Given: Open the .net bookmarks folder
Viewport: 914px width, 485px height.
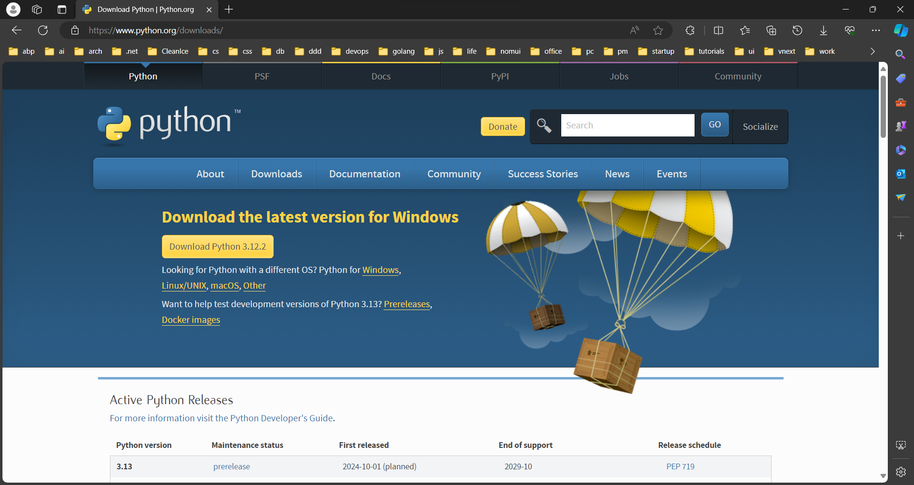Looking at the screenshot, I should (x=125, y=51).
